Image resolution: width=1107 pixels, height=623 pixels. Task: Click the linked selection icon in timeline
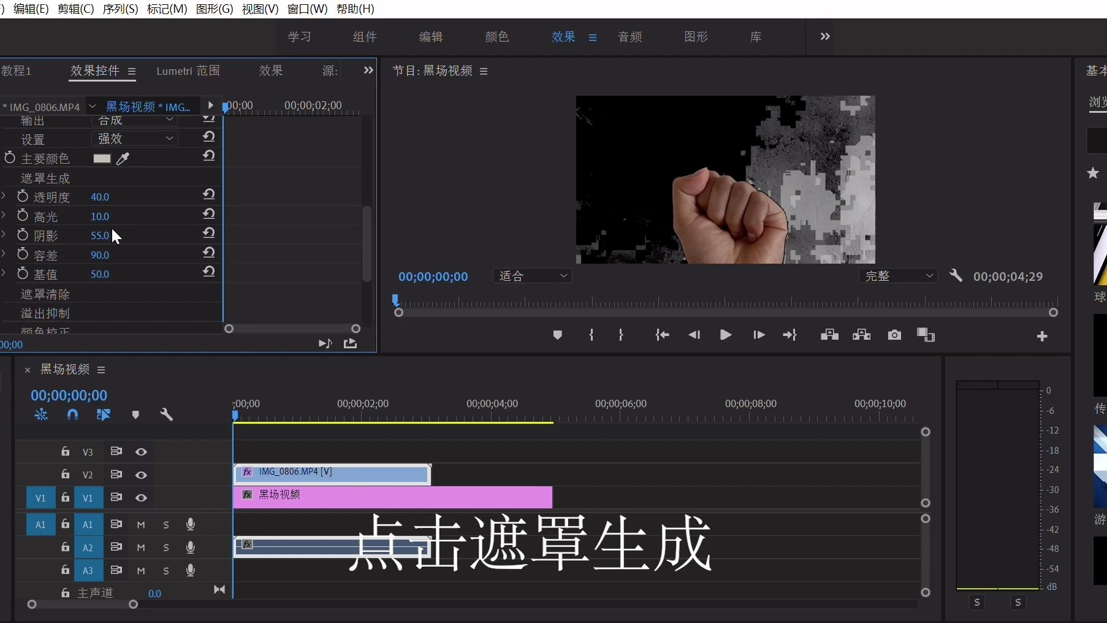(104, 415)
